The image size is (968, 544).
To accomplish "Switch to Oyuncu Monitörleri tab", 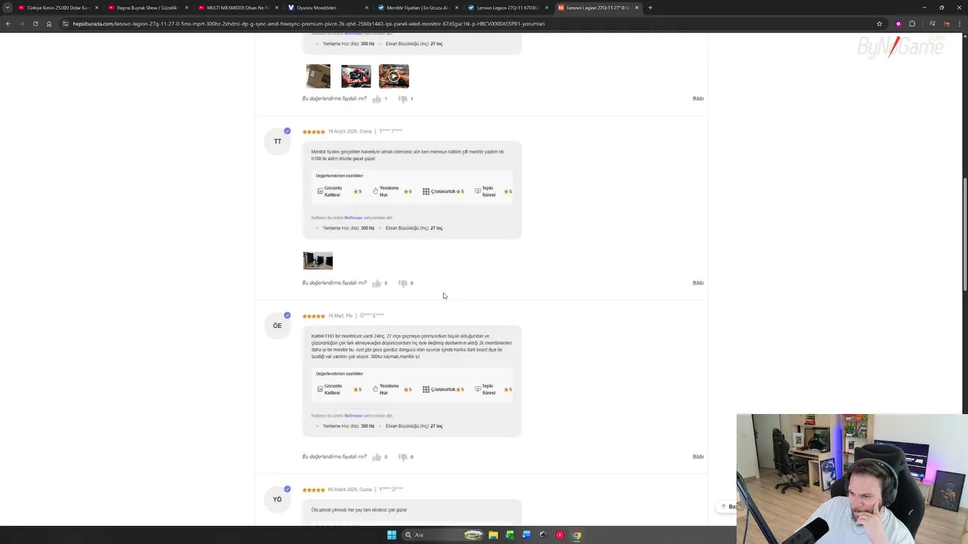I will pyautogui.click(x=327, y=8).
